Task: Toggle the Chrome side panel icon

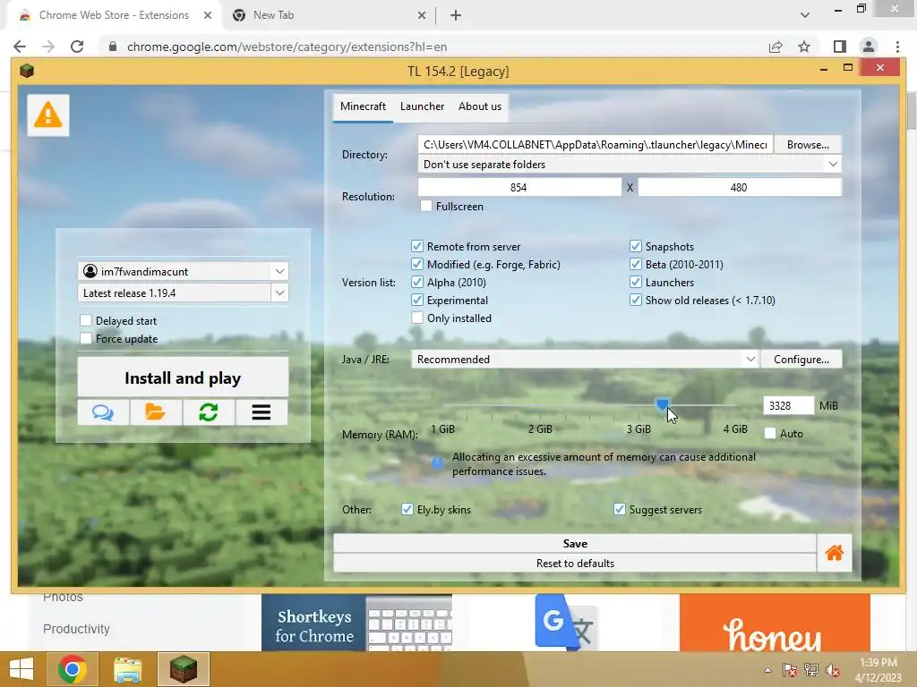Action: pos(840,47)
